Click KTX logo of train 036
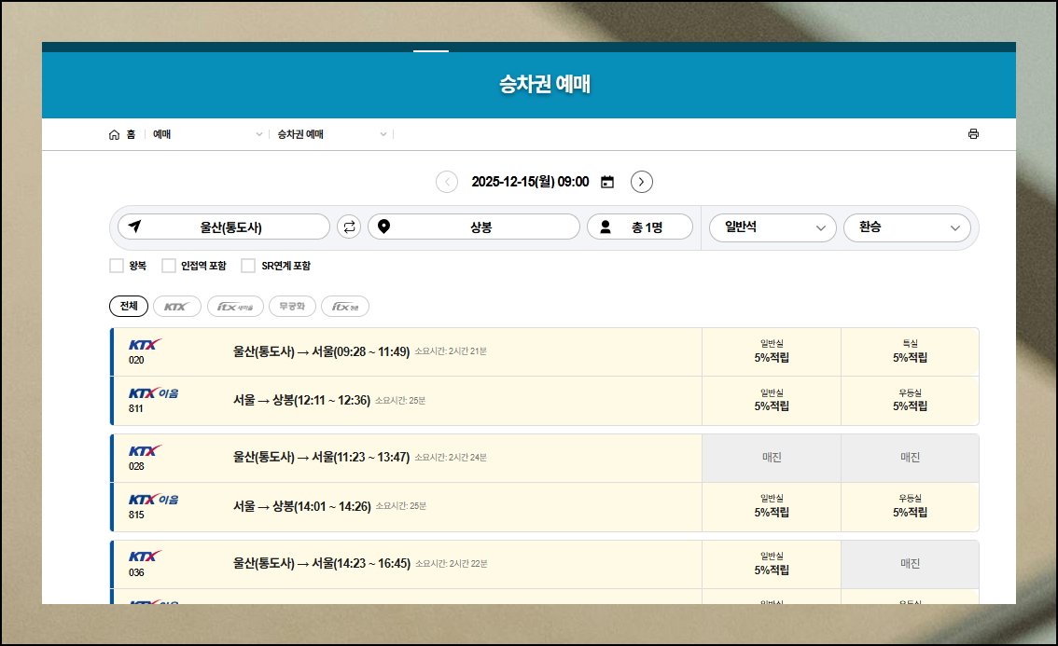 [x=145, y=557]
